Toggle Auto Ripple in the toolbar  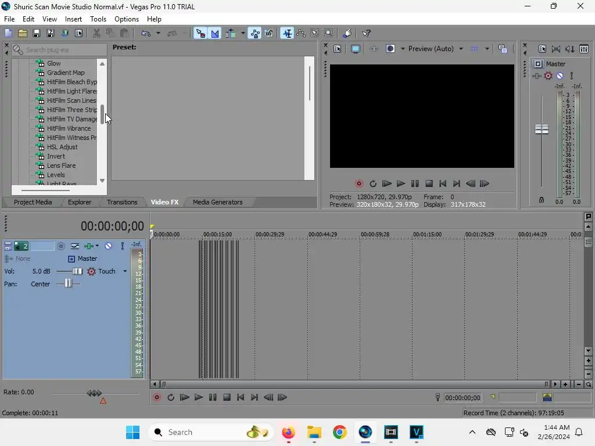230,33
